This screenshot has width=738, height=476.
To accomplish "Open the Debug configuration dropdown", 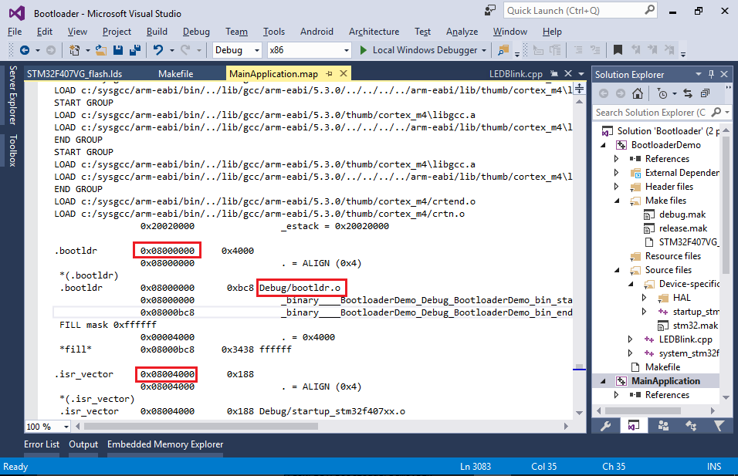I will point(257,50).
